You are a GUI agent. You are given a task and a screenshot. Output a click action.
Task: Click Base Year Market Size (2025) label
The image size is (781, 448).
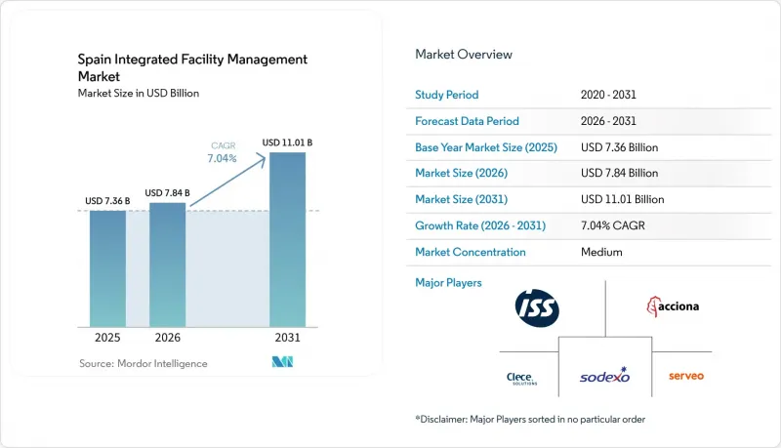pos(486,147)
